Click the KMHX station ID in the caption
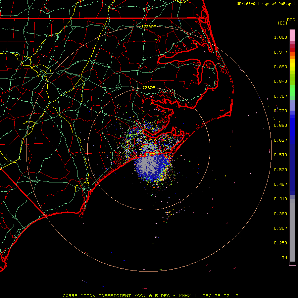The width and height of the screenshot is (298, 298). (185, 296)
